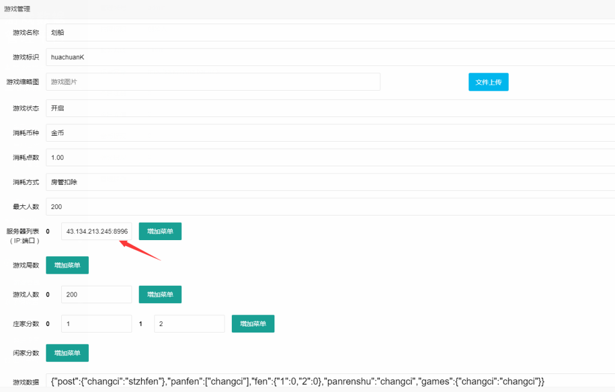This screenshot has width=615, height=392.
Task: Click 增加菜单 in the 闲家分数 row
Action: (x=67, y=353)
